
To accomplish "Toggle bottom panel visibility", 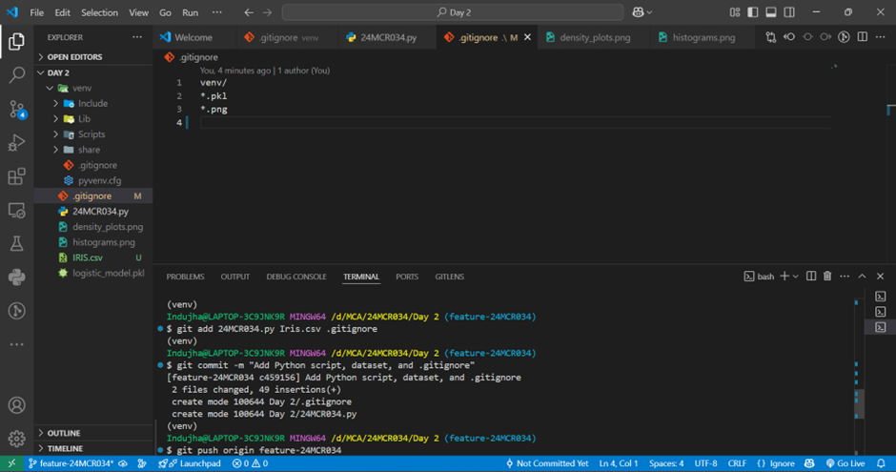I will coord(771,12).
